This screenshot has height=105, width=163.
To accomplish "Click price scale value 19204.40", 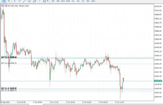I will 158,76.
